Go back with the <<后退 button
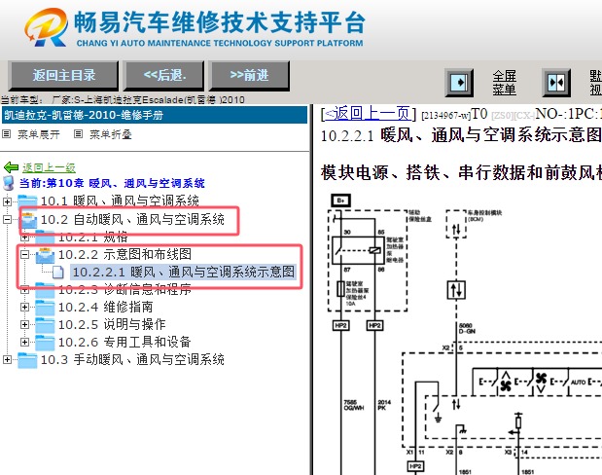 (x=164, y=75)
